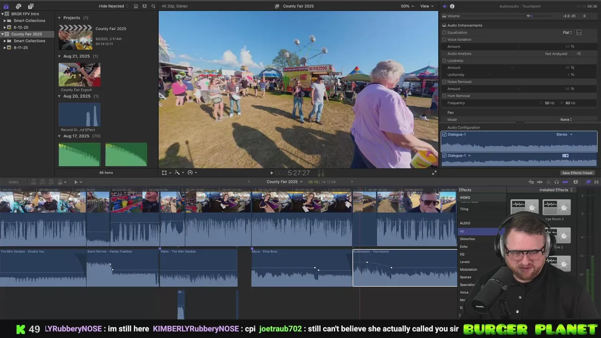
Task: Go back in timeline history arrow
Action: (x=249, y=182)
